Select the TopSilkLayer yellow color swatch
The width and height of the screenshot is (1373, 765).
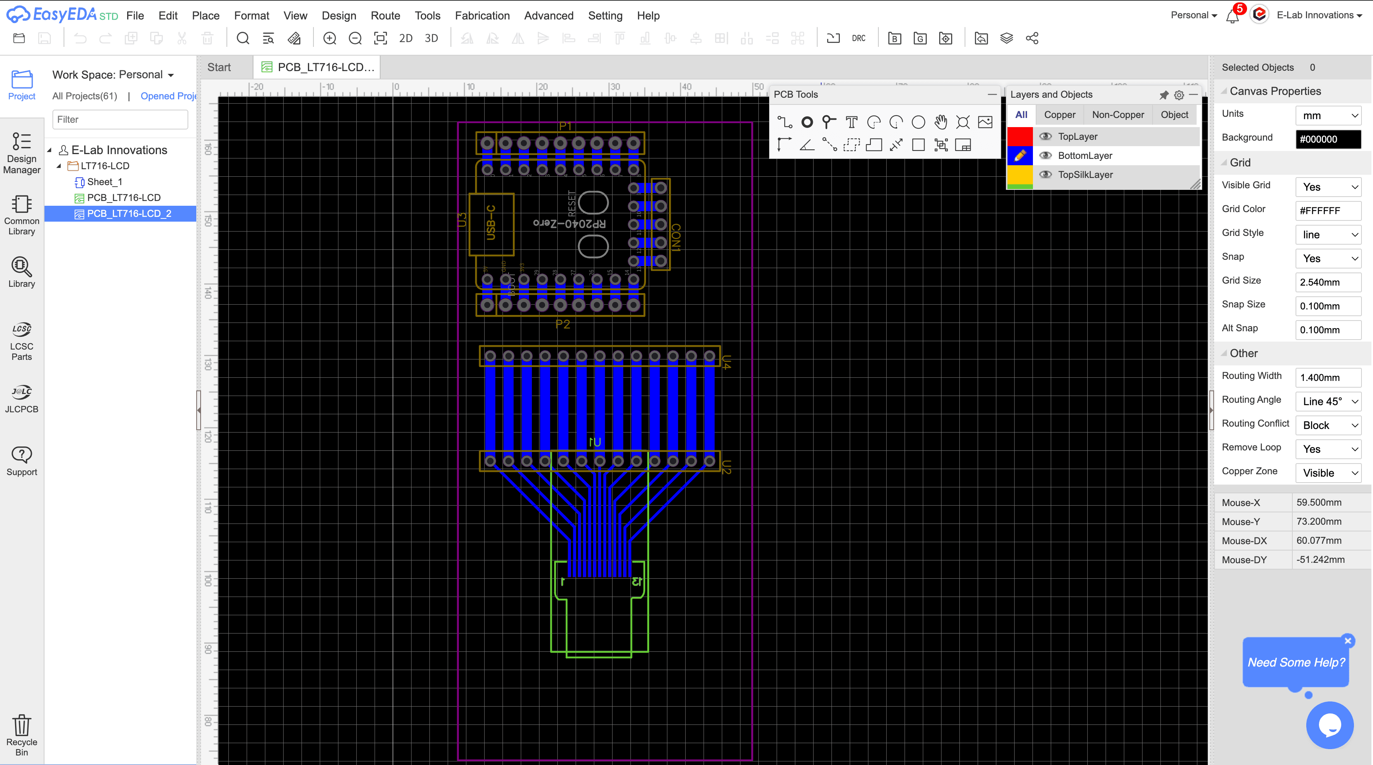[x=1020, y=175]
